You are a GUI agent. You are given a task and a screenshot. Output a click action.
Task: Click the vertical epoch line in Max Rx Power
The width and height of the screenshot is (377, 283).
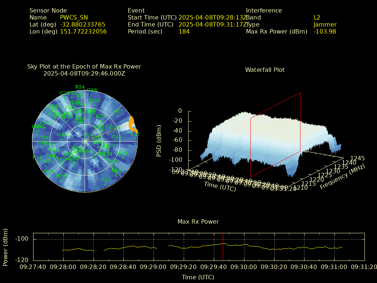pyautogui.click(x=223, y=246)
